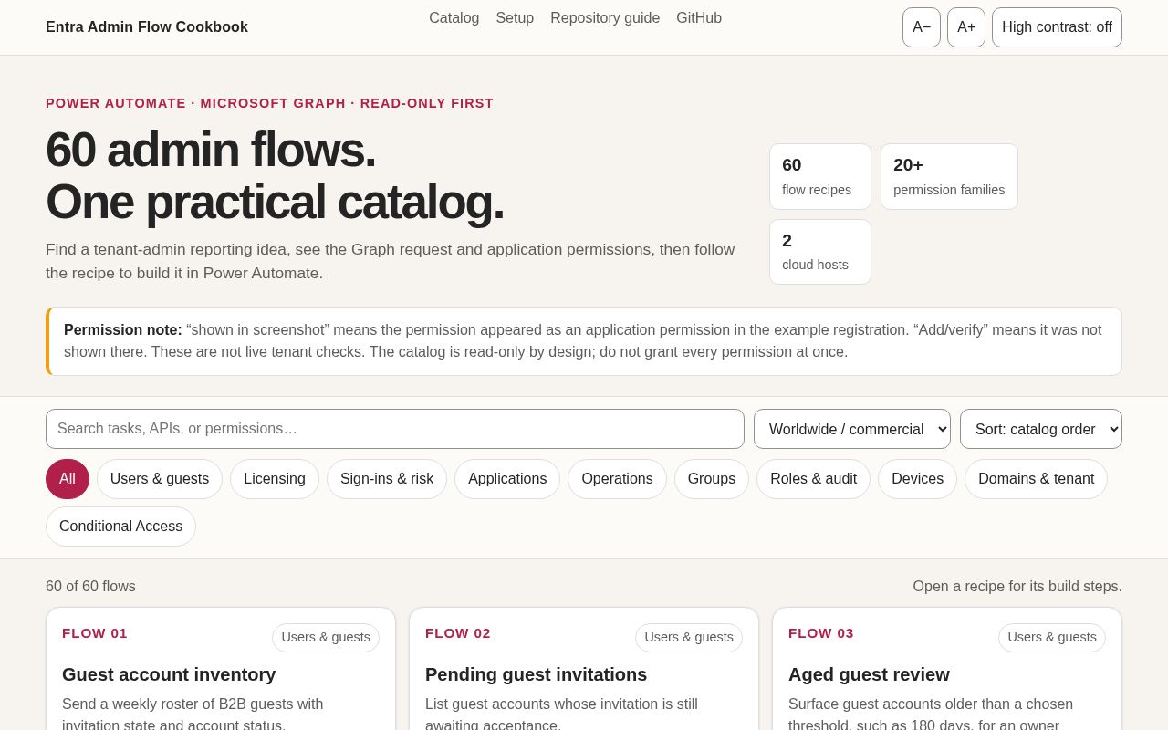
Task: Click the FLOW 01 label
Action: pos(95,633)
